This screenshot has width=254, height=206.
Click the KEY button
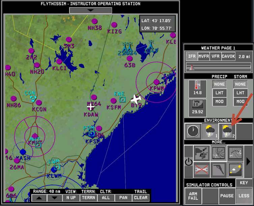(244, 183)
